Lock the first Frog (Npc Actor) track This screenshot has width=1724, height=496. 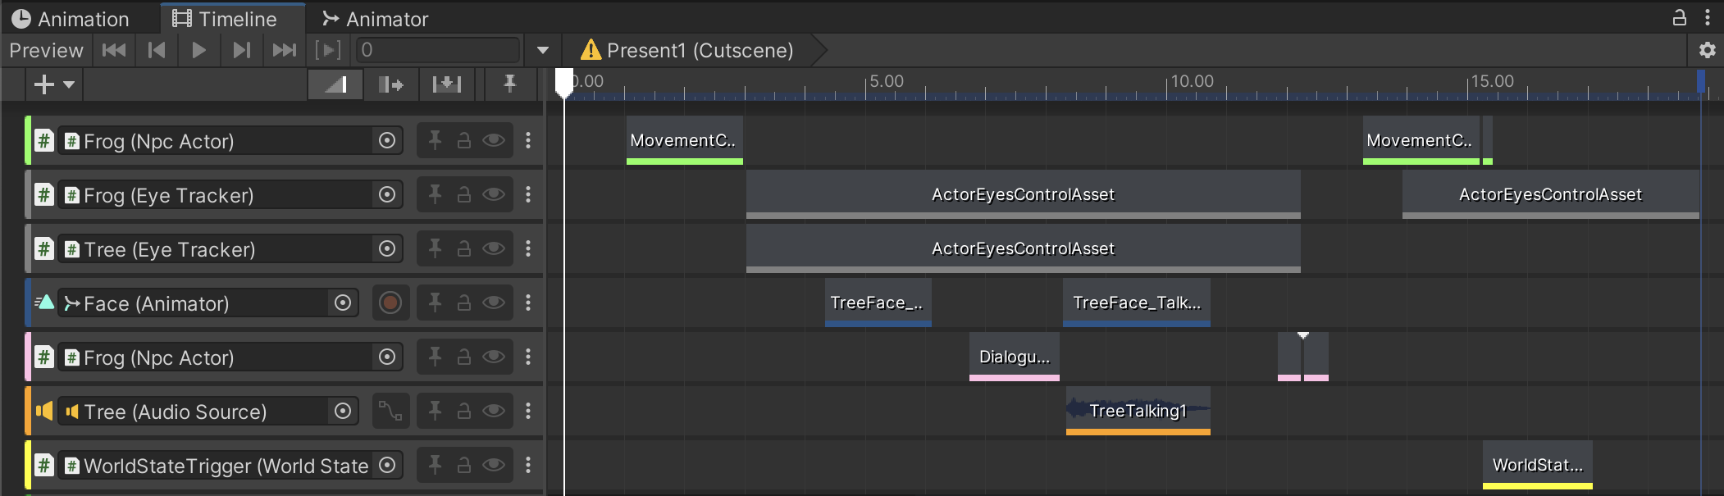click(x=463, y=140)
